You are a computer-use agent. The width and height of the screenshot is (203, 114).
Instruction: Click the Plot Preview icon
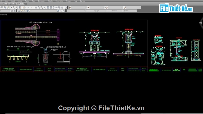[5, 7]
